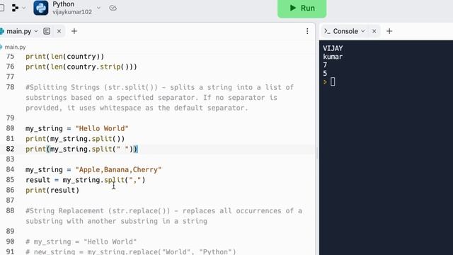Click console output value 5

[325, 74]
